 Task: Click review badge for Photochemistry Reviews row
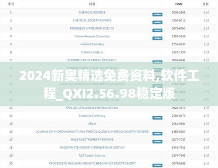[x=157, y=134]
